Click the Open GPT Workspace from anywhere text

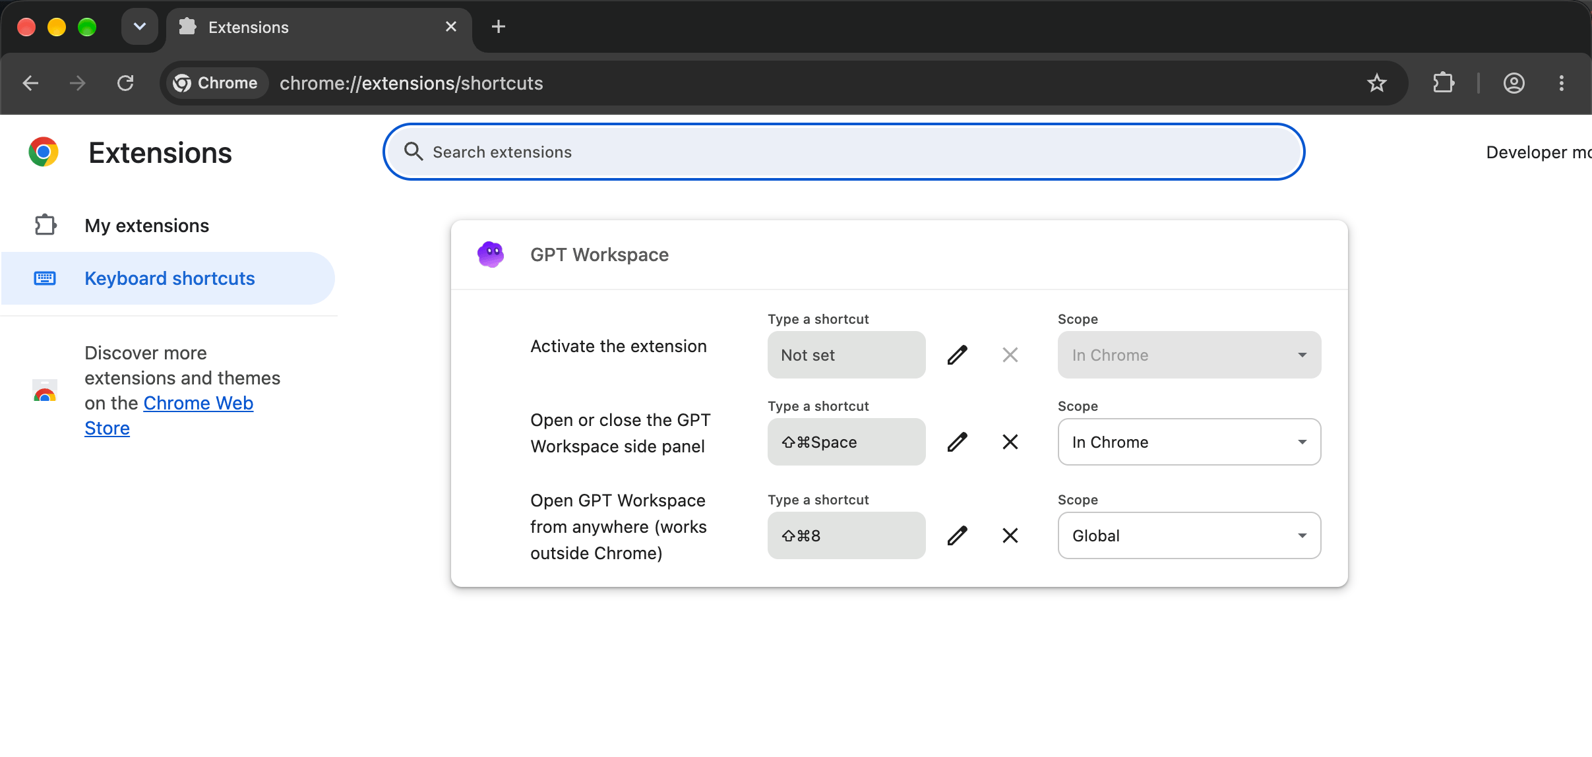pos(618,527)
